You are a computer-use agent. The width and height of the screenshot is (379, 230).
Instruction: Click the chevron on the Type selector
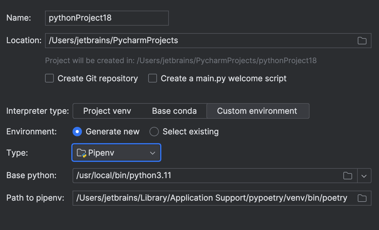pyautogui.click(x=152, y=153)
